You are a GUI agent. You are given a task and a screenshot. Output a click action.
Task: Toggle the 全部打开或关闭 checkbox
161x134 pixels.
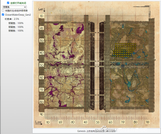pos(8,3)
